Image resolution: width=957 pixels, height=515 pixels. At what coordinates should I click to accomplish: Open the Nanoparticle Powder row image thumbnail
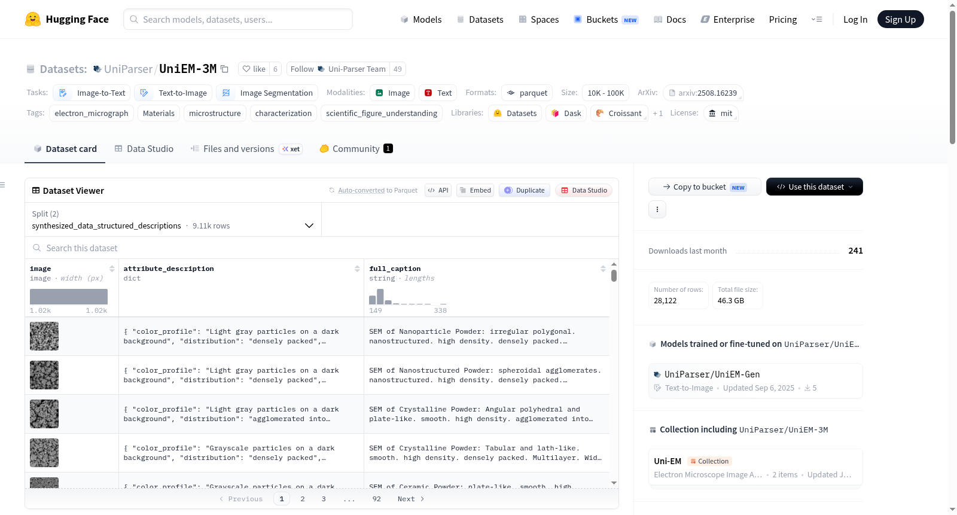44,336
